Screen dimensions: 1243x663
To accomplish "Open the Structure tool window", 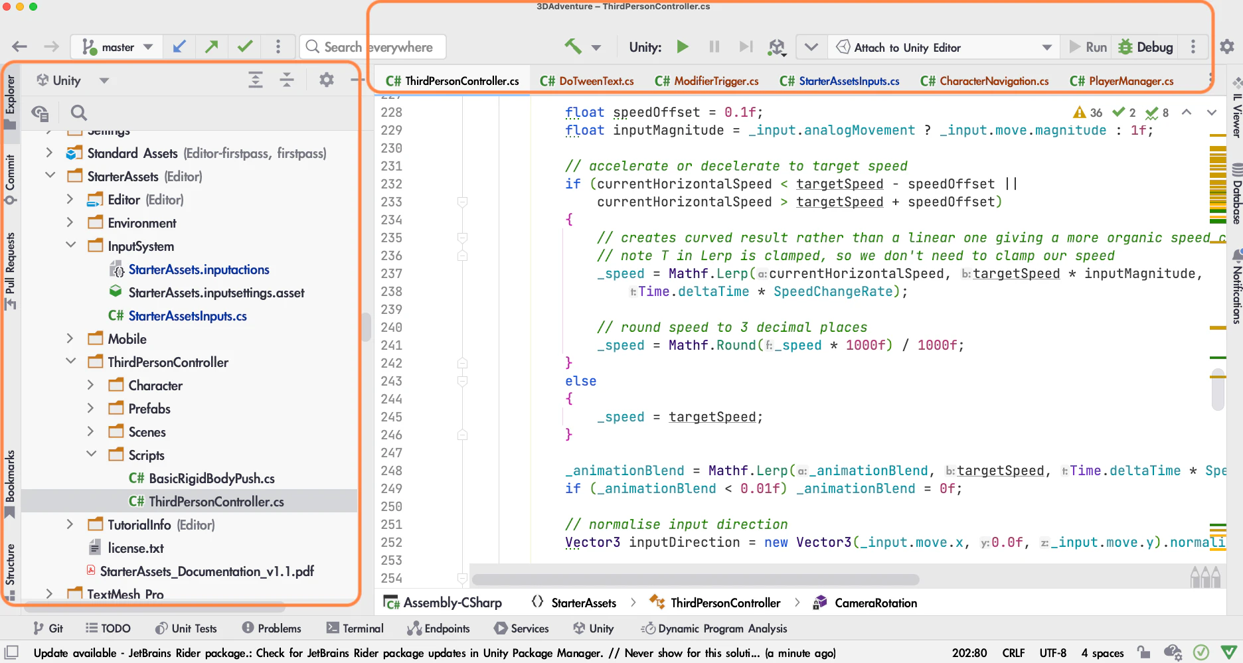I will click(10, 572).
